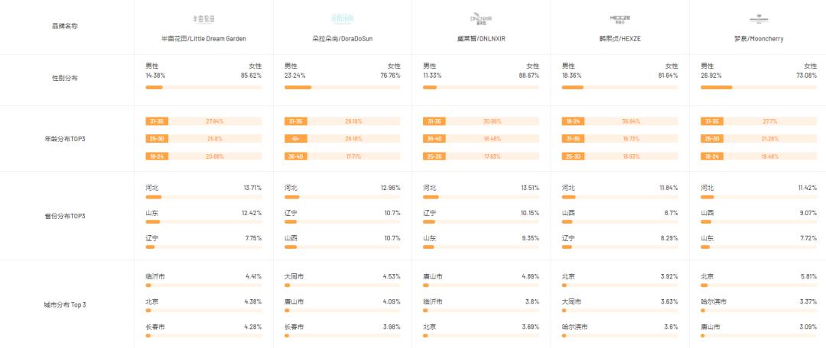Click the Mooncherry brand logo
This screenshot has width=826, height=348.
(x=759, y=18)
